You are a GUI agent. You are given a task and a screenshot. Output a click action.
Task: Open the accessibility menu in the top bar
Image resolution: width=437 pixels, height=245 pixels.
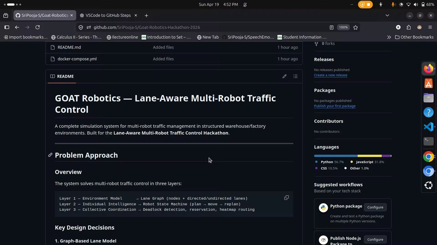pyautogui.click(x=381, y=4)
